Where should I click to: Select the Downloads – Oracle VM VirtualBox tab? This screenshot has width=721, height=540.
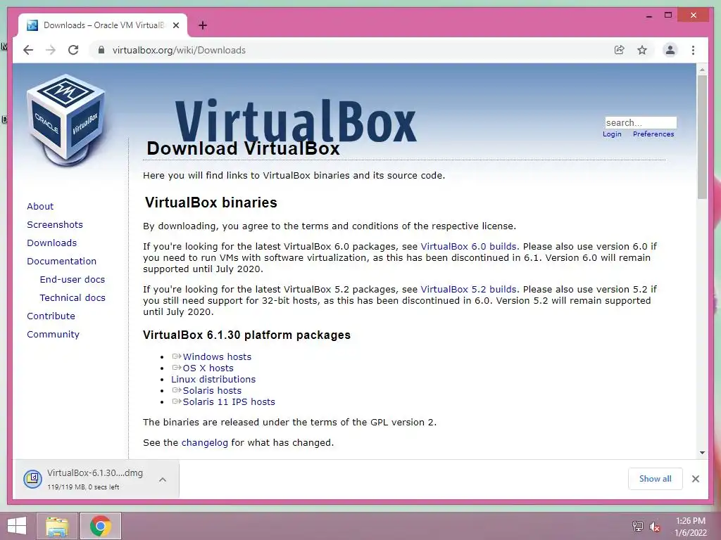pos(103,25)
